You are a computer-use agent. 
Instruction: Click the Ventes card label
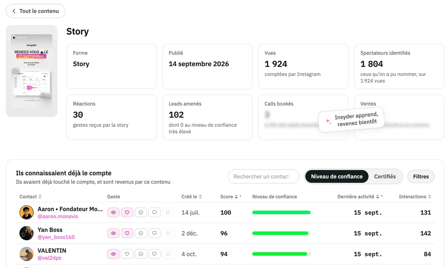point(368,104)
